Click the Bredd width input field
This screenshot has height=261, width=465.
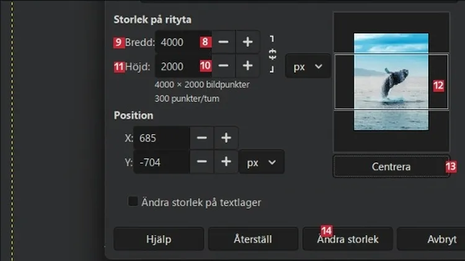[177, 42]
